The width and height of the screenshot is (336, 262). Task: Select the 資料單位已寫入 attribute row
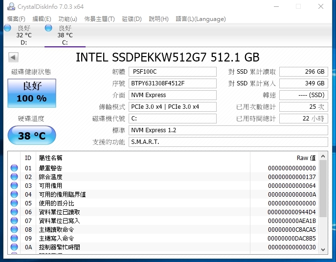163,221
